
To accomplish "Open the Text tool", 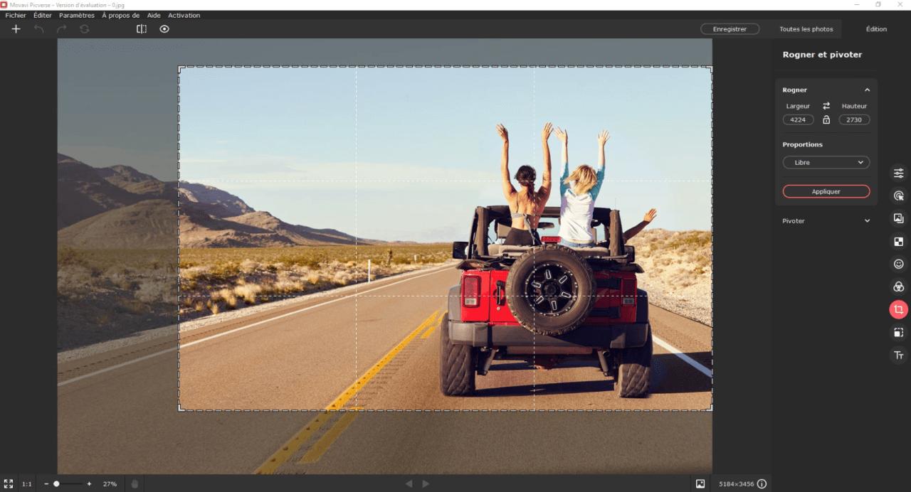I will 898,355.
